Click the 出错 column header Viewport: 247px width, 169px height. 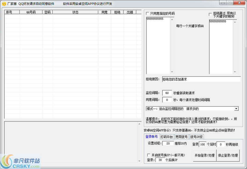(130, 12)
